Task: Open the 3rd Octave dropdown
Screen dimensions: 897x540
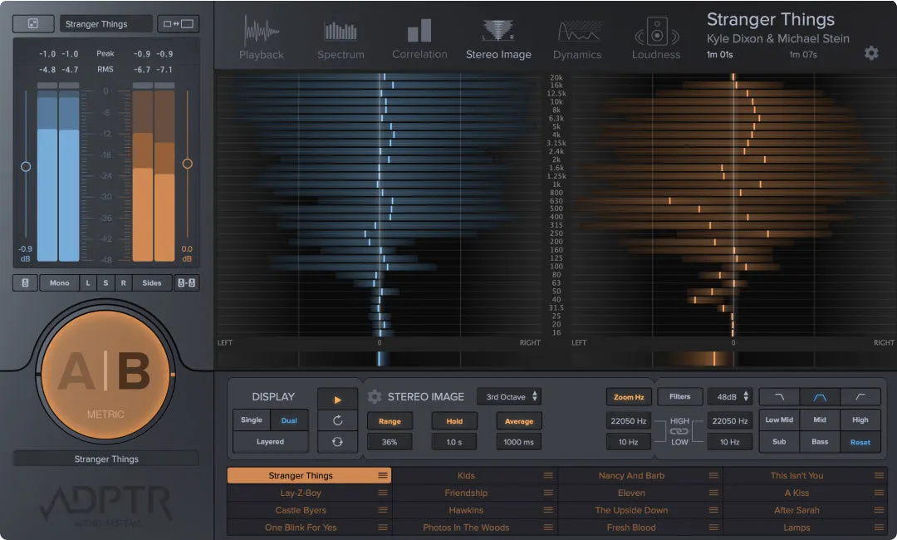Action: [x=508, y=396]
